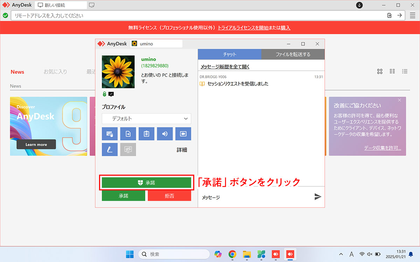420x262 pixels.
Task: Toggle session recording permission icon
Action: [183, 134]
